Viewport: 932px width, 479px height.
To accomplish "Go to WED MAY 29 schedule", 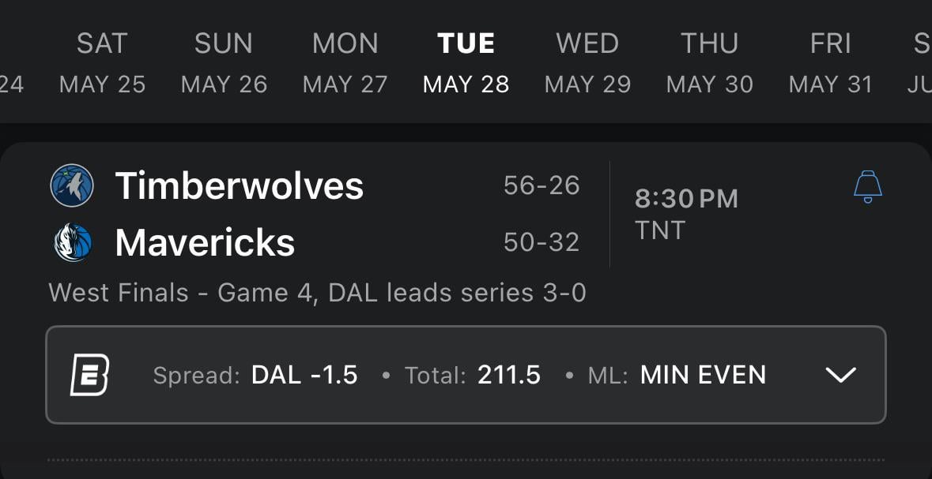I will click(x=587, y=63).
